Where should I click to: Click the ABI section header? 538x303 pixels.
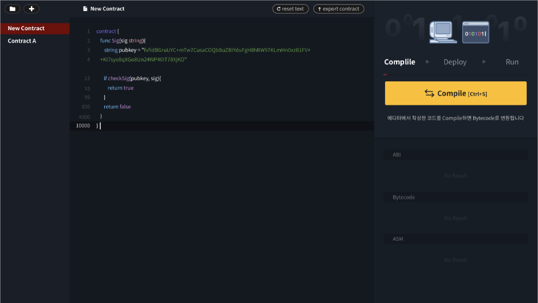click(455, 155)
